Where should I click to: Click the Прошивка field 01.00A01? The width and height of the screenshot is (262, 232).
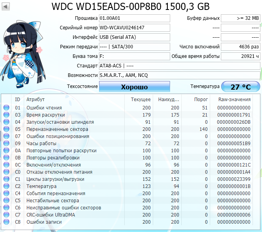[135, 18]
